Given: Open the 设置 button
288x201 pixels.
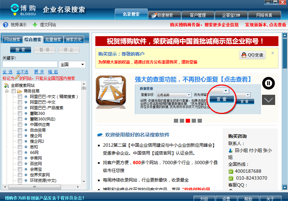Looking at the screenshot, I should (x=226, y=199).
